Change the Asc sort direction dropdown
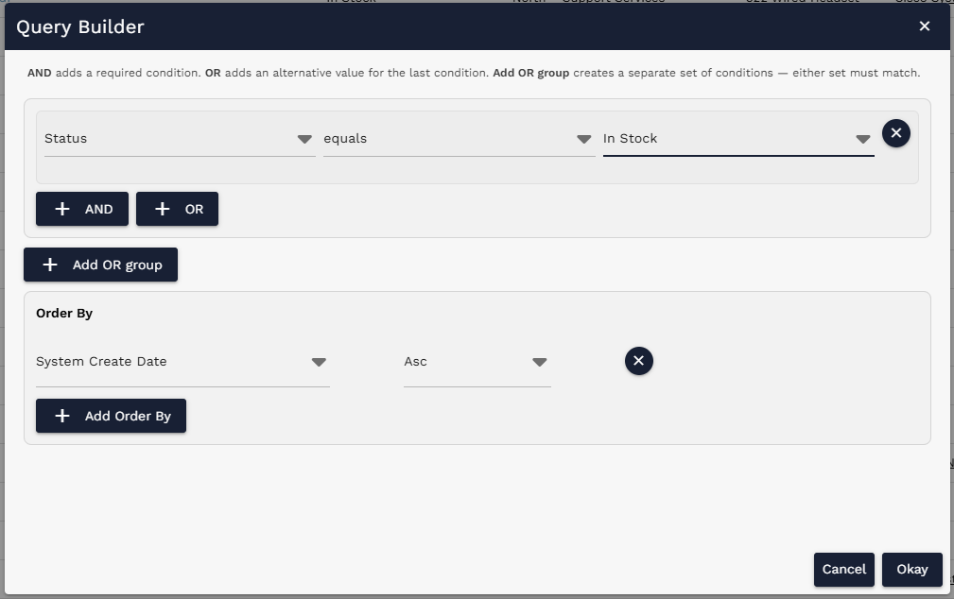This screenshot has height=599, width=954. point(477,362)
